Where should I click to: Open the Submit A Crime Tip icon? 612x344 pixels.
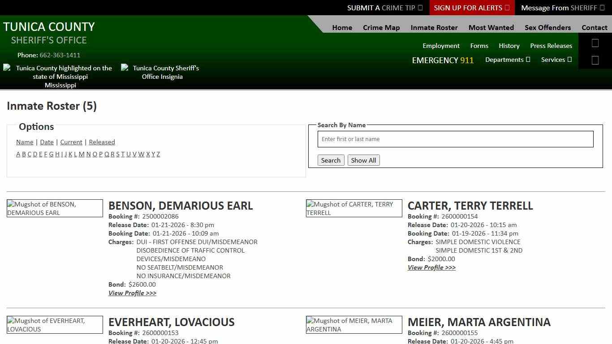pos(420,8)
